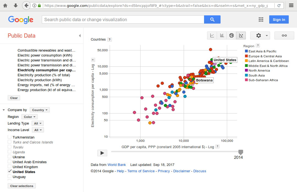Viewport: 297px width, 192px height.
Task: Open the Compare by Country dropdown
Action: click(x=40, y=110)
